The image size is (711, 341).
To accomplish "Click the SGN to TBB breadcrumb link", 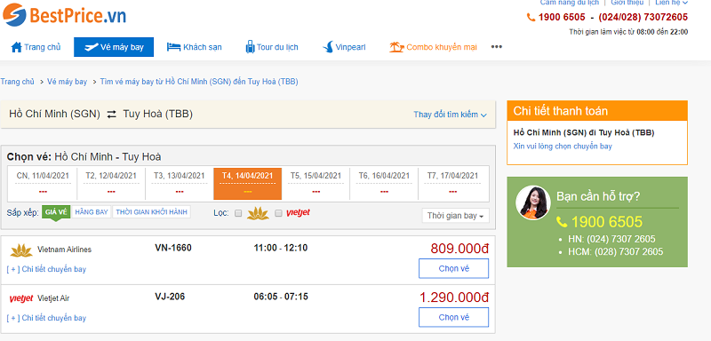I will (x=199, y=82).
